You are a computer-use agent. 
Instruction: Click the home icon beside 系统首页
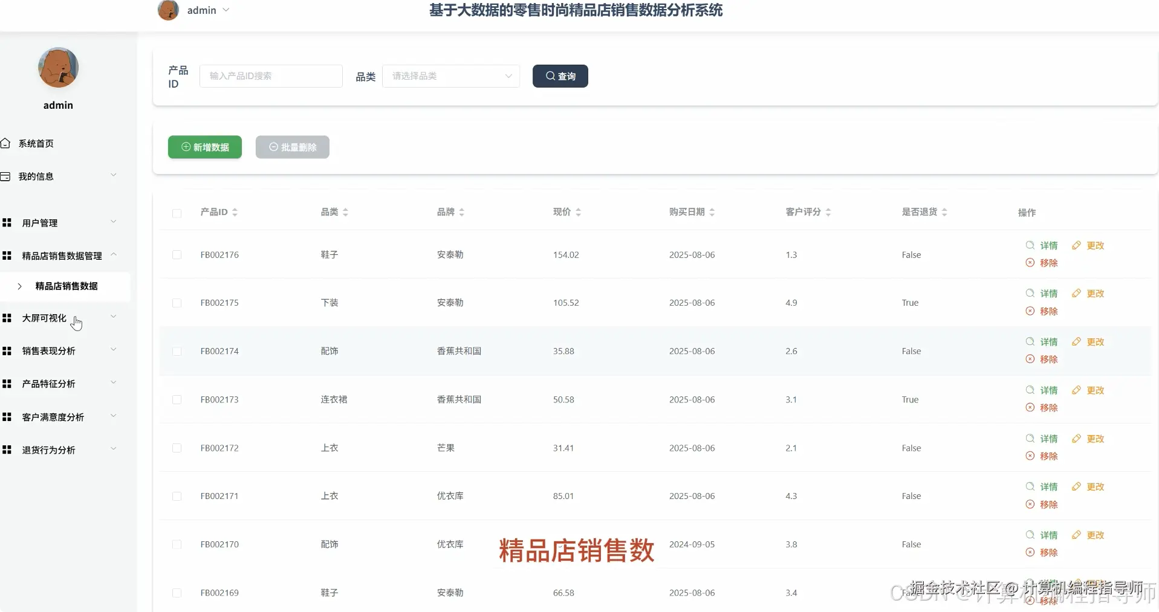[7, 143]
